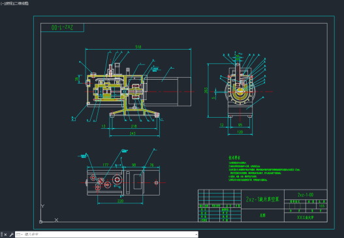
Task: Grab the command line grip handle
Action: pos(1,235)
